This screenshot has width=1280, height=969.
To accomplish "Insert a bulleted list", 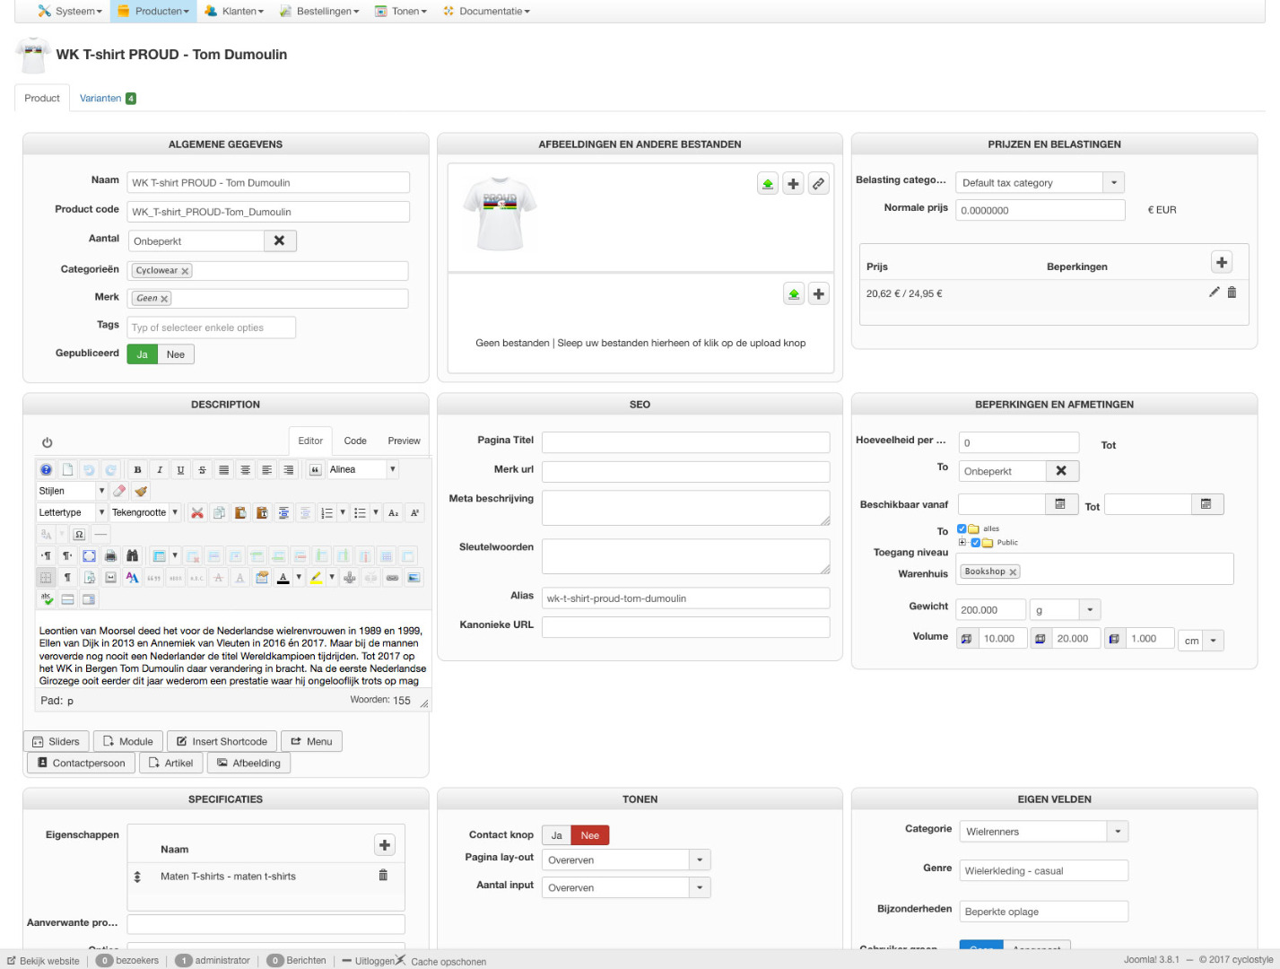I will (360, 512).
